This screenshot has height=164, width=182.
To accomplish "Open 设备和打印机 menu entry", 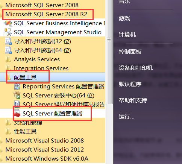I will coord(136,68).
